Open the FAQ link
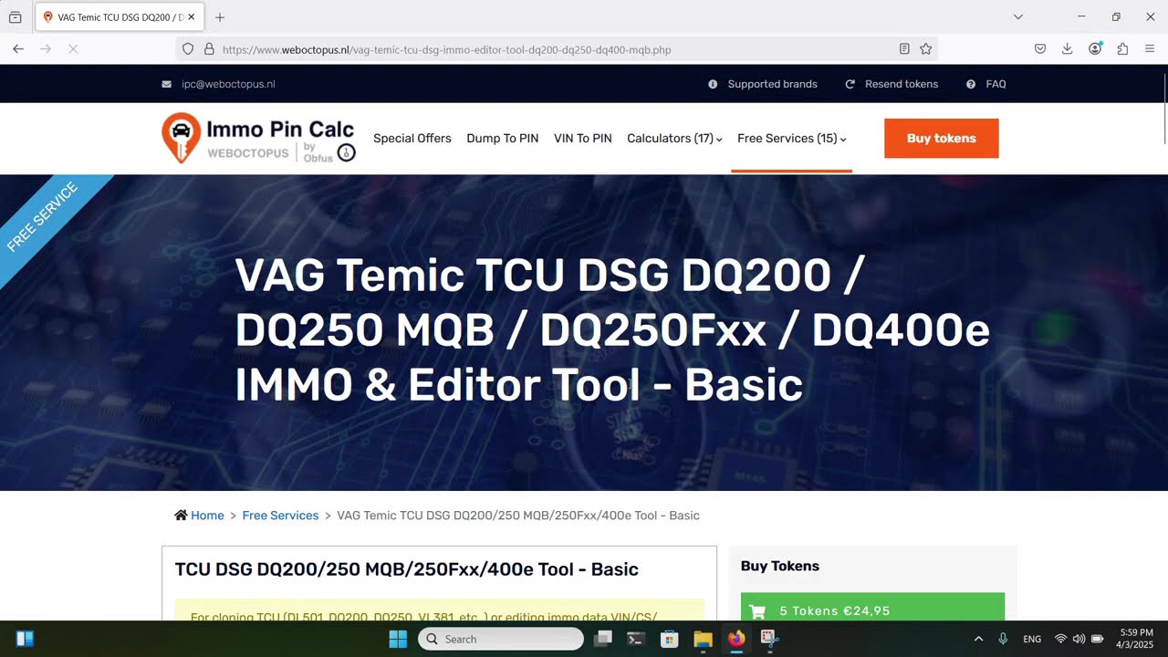This screenshot has width=1168, height=657. pyautogui.click(x=996, y=84)
